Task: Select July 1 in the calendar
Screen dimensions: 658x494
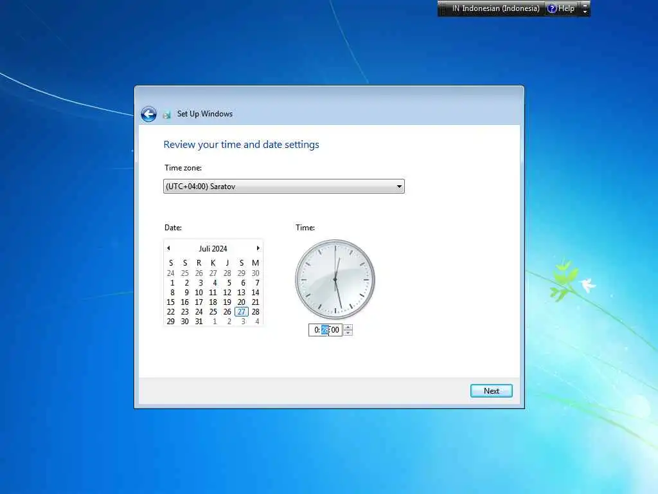Action: tap(172, 283)
